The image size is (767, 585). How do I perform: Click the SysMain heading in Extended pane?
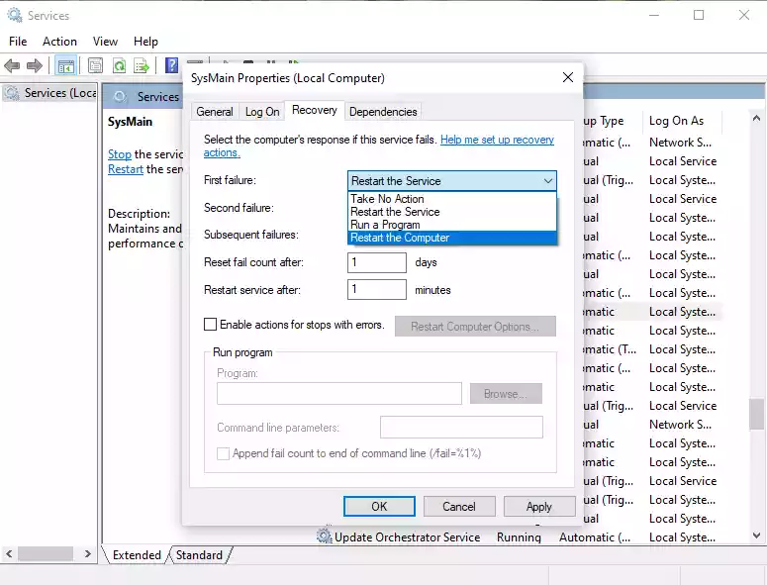tap(130, 122)
